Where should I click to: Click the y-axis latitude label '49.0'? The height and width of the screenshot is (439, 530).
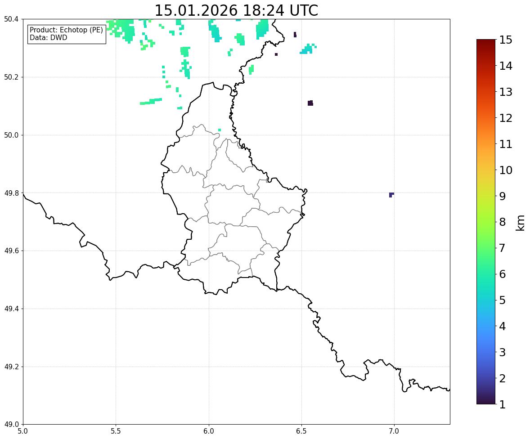coord(11,425)
